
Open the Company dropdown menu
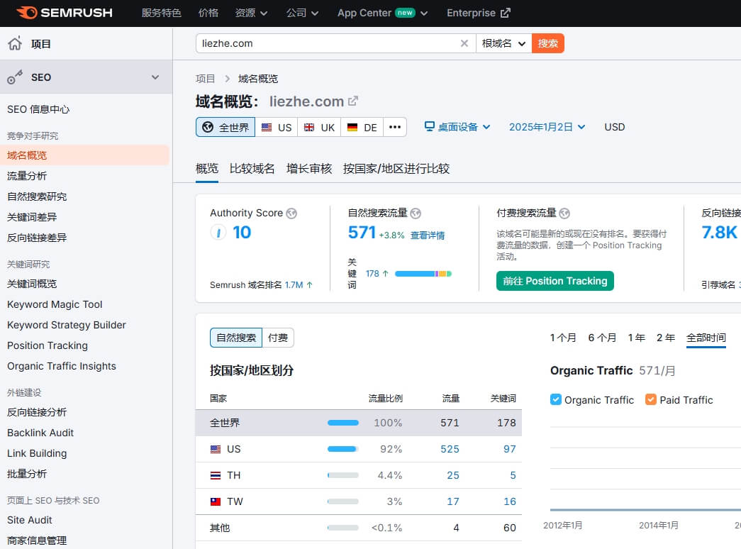pos(302,13)
